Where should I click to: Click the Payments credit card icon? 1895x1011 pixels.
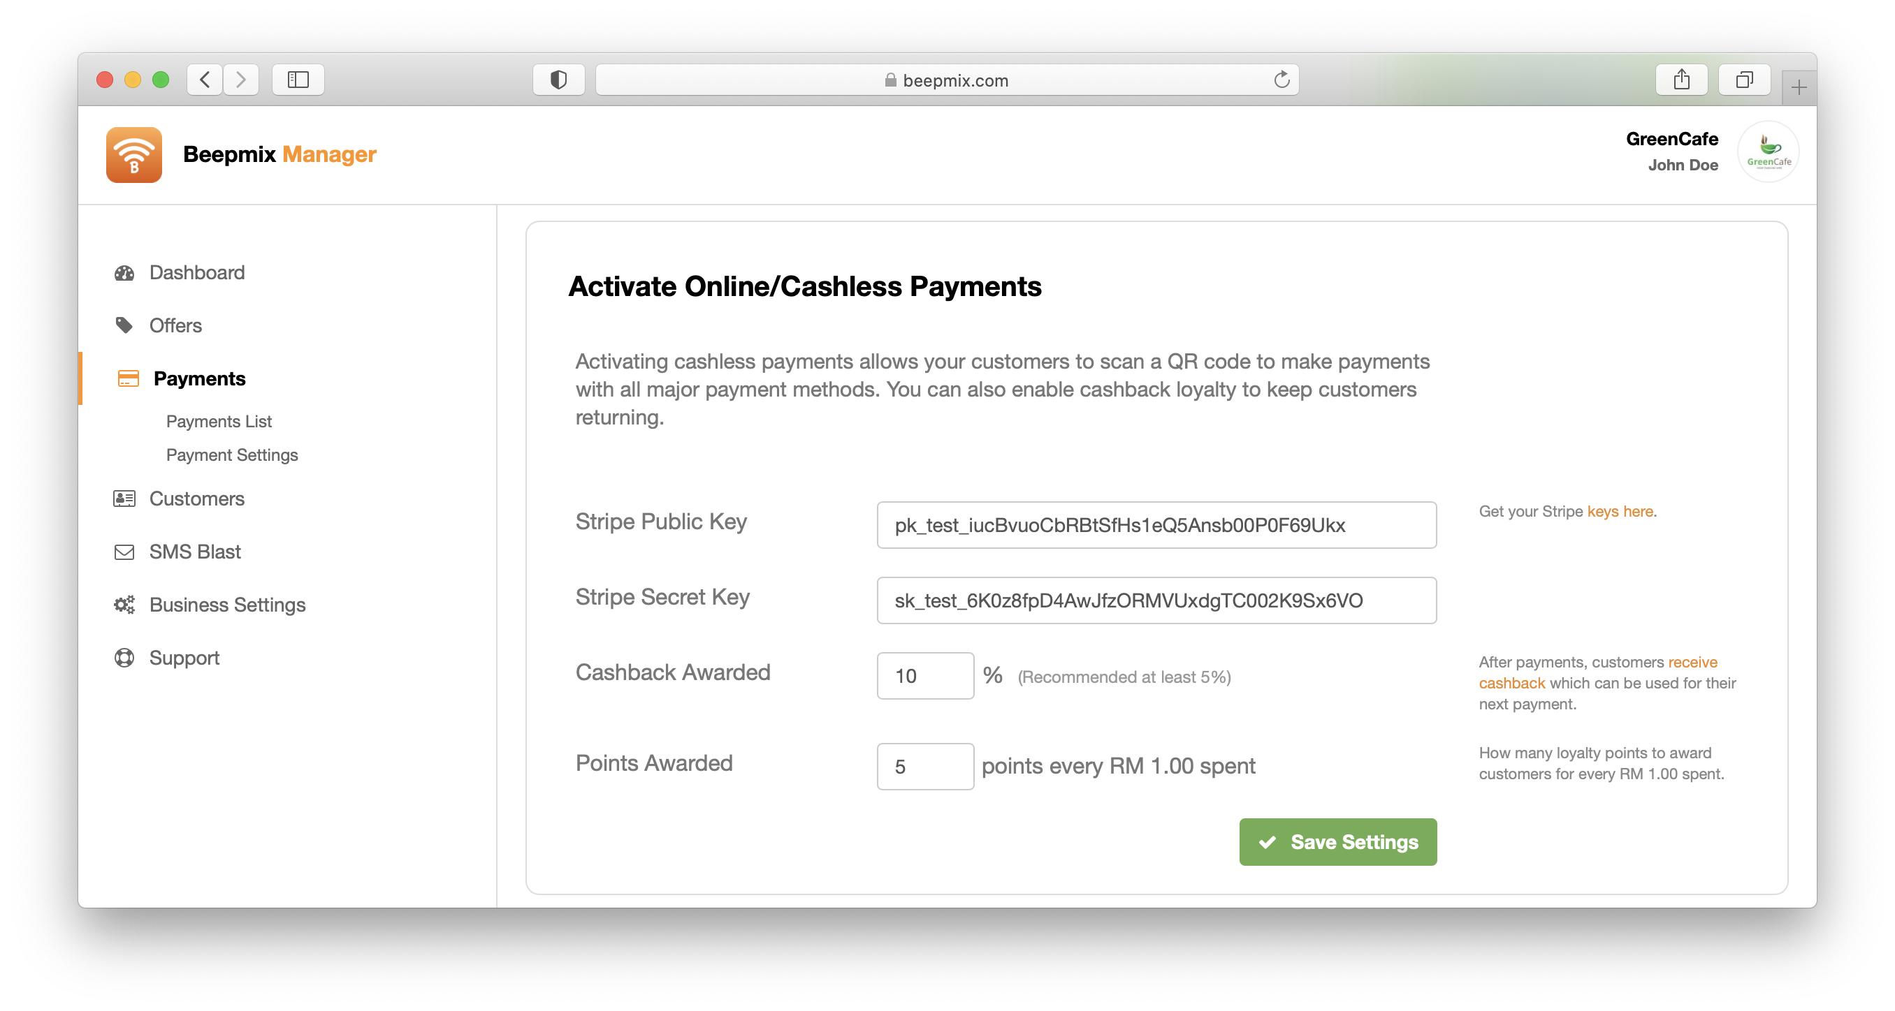point(128,378)
